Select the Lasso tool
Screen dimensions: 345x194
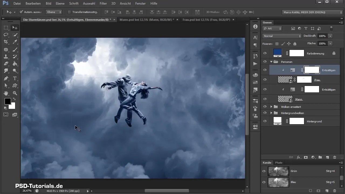click(x=6, y=35)
